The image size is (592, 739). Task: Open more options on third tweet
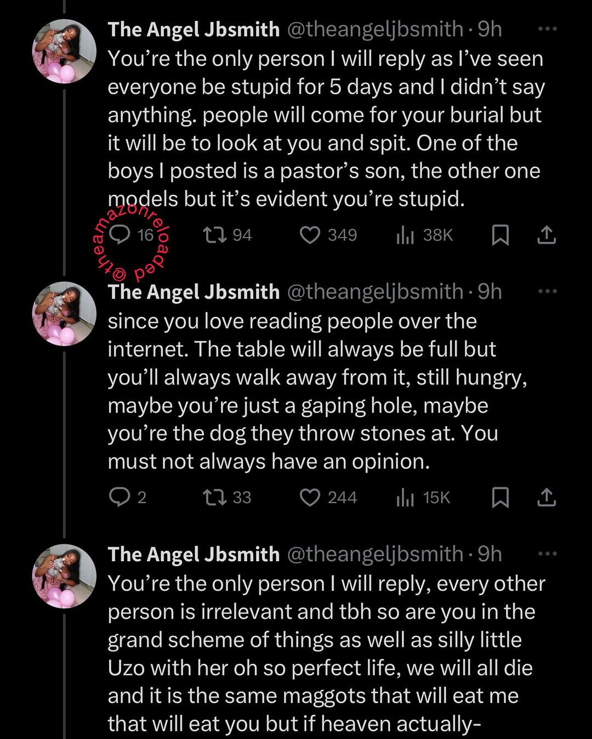pyautogui.click(x=547, y=554)
